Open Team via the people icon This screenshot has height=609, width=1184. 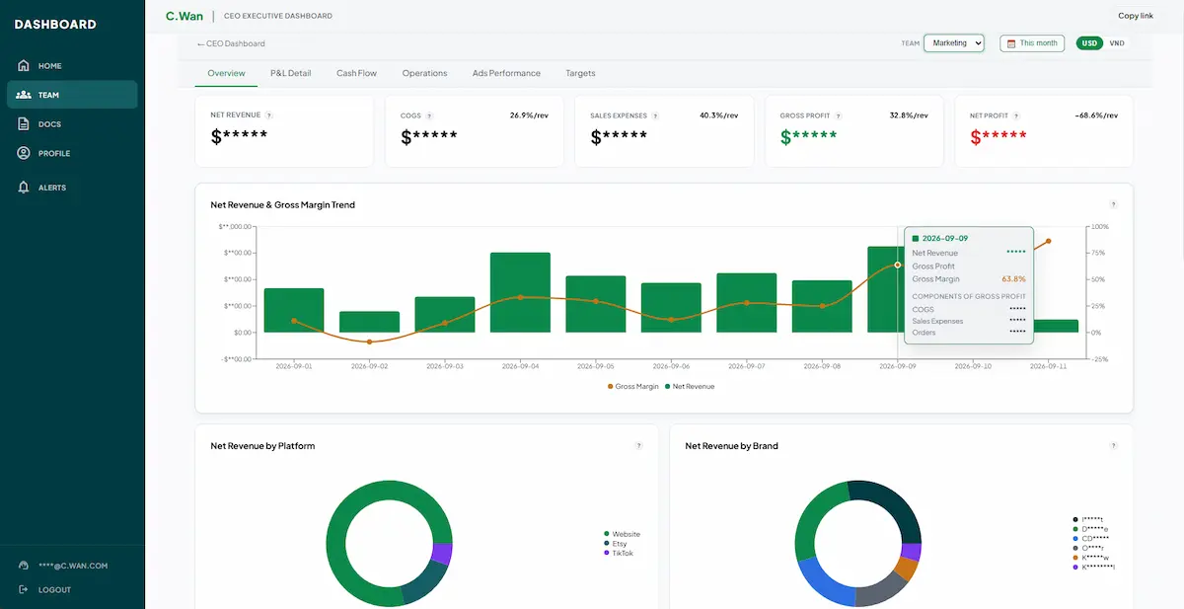[x=24, y=95]
